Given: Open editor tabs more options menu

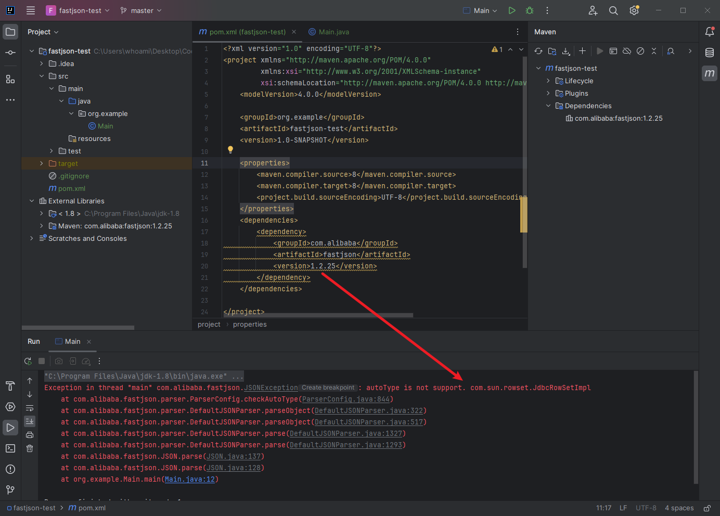Looking at the screenshot, I should 518,32.
